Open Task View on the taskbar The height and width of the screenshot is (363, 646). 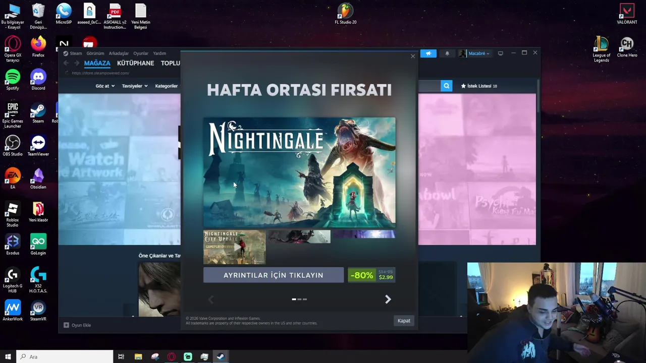[x=121, y=357]
